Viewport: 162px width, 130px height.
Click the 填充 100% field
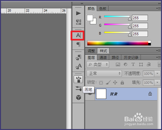149,83
